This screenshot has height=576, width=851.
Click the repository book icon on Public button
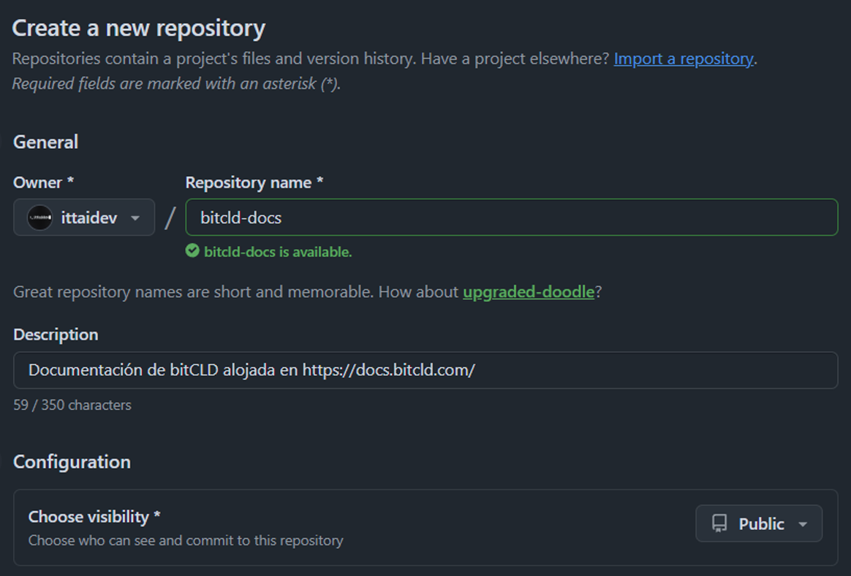pos(720,523)
